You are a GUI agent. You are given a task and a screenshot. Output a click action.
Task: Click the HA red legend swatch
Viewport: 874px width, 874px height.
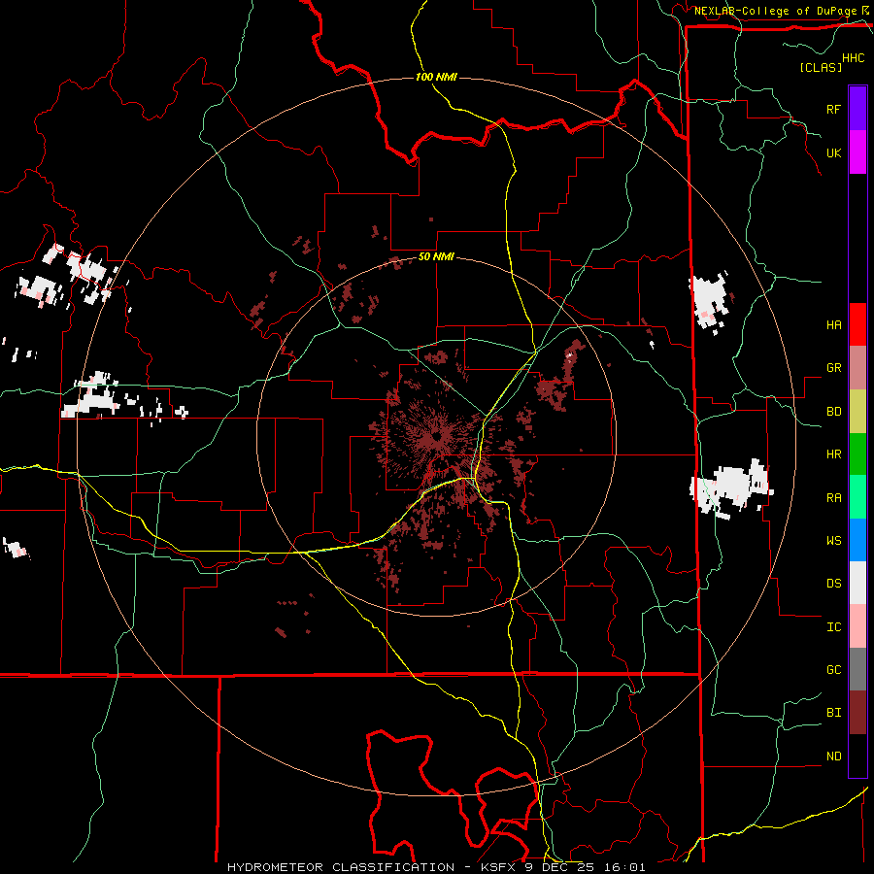point(857,324)
